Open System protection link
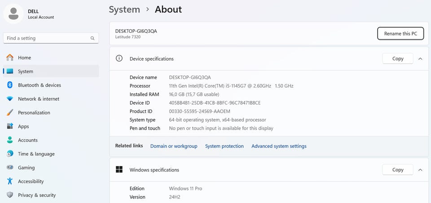This screenshot has height=203, width=431. pyautogui.click(x=224, y=146)
